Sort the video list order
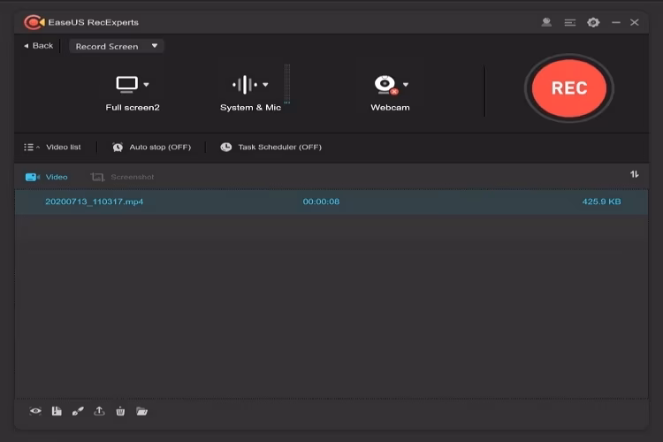 (x=634, y=174)
